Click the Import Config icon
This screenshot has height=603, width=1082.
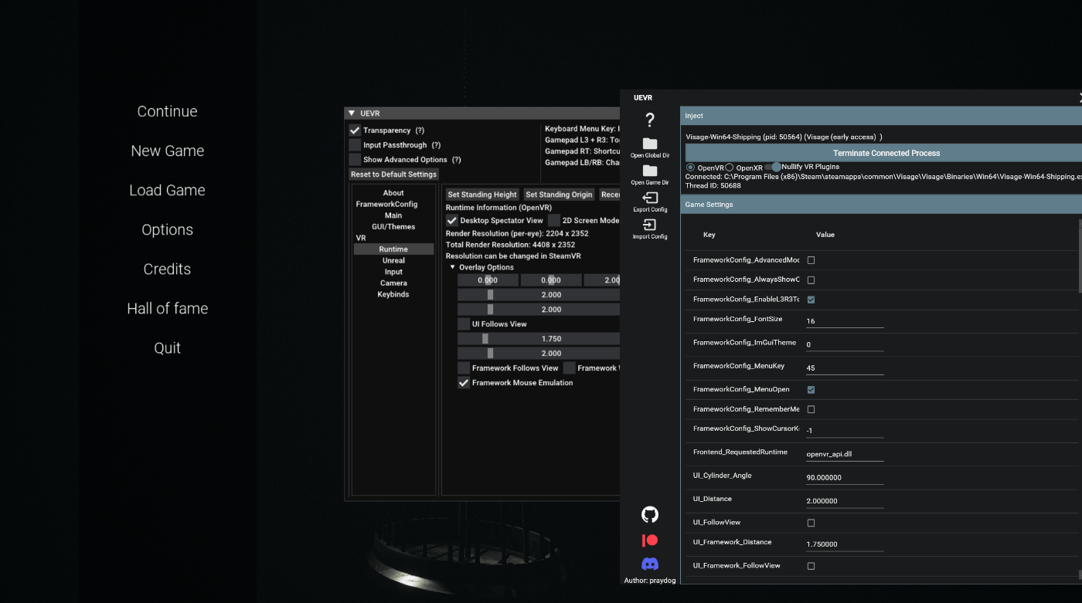[650, 225]
